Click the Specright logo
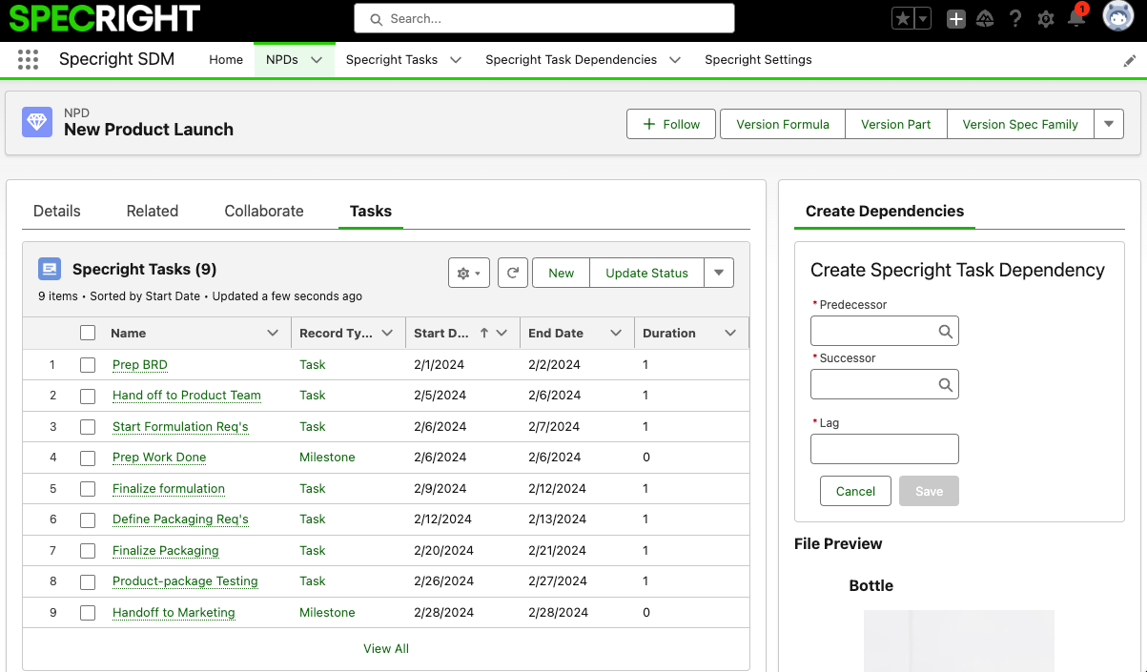The image size is (1147, 672). pos(105,18)
